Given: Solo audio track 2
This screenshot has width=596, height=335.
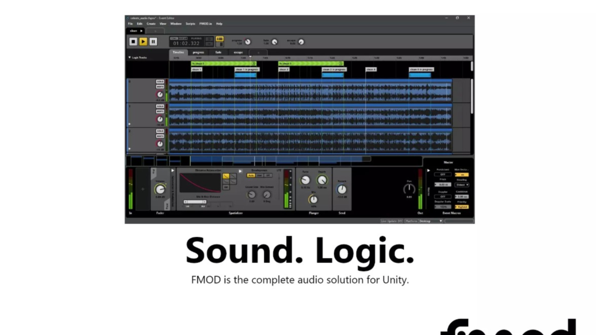Looking at the screenshot, I should pos(160,131).
